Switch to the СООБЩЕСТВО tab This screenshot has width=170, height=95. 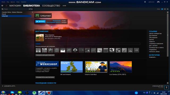[x=51, y=6]
